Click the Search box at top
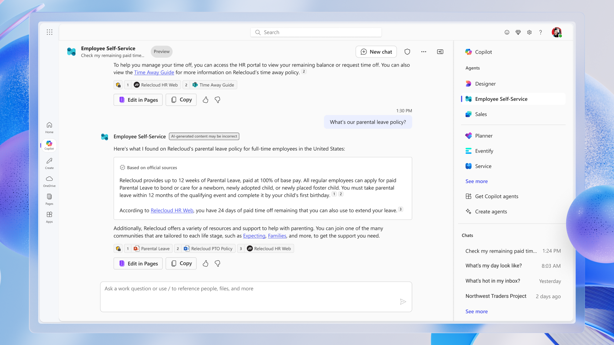Viewport: 614px width, 345px height. tap(316, 32)
